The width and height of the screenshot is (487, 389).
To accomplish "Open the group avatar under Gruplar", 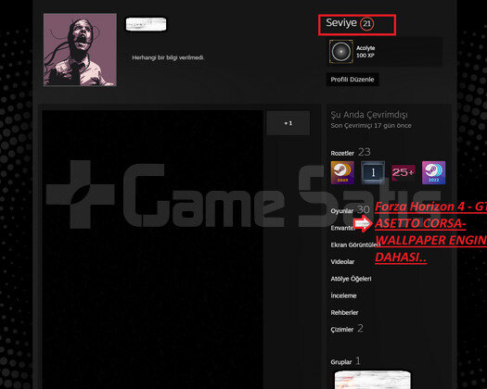I will [x=372, y=380].
